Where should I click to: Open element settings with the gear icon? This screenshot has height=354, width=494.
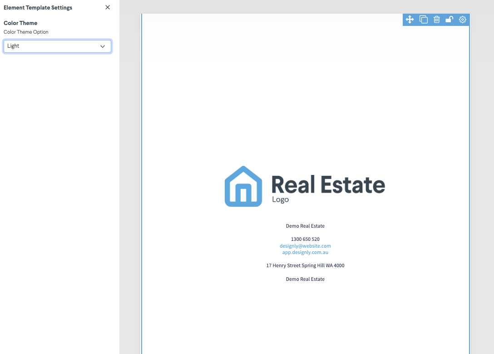pyautogui.click(x=463, y=20)
